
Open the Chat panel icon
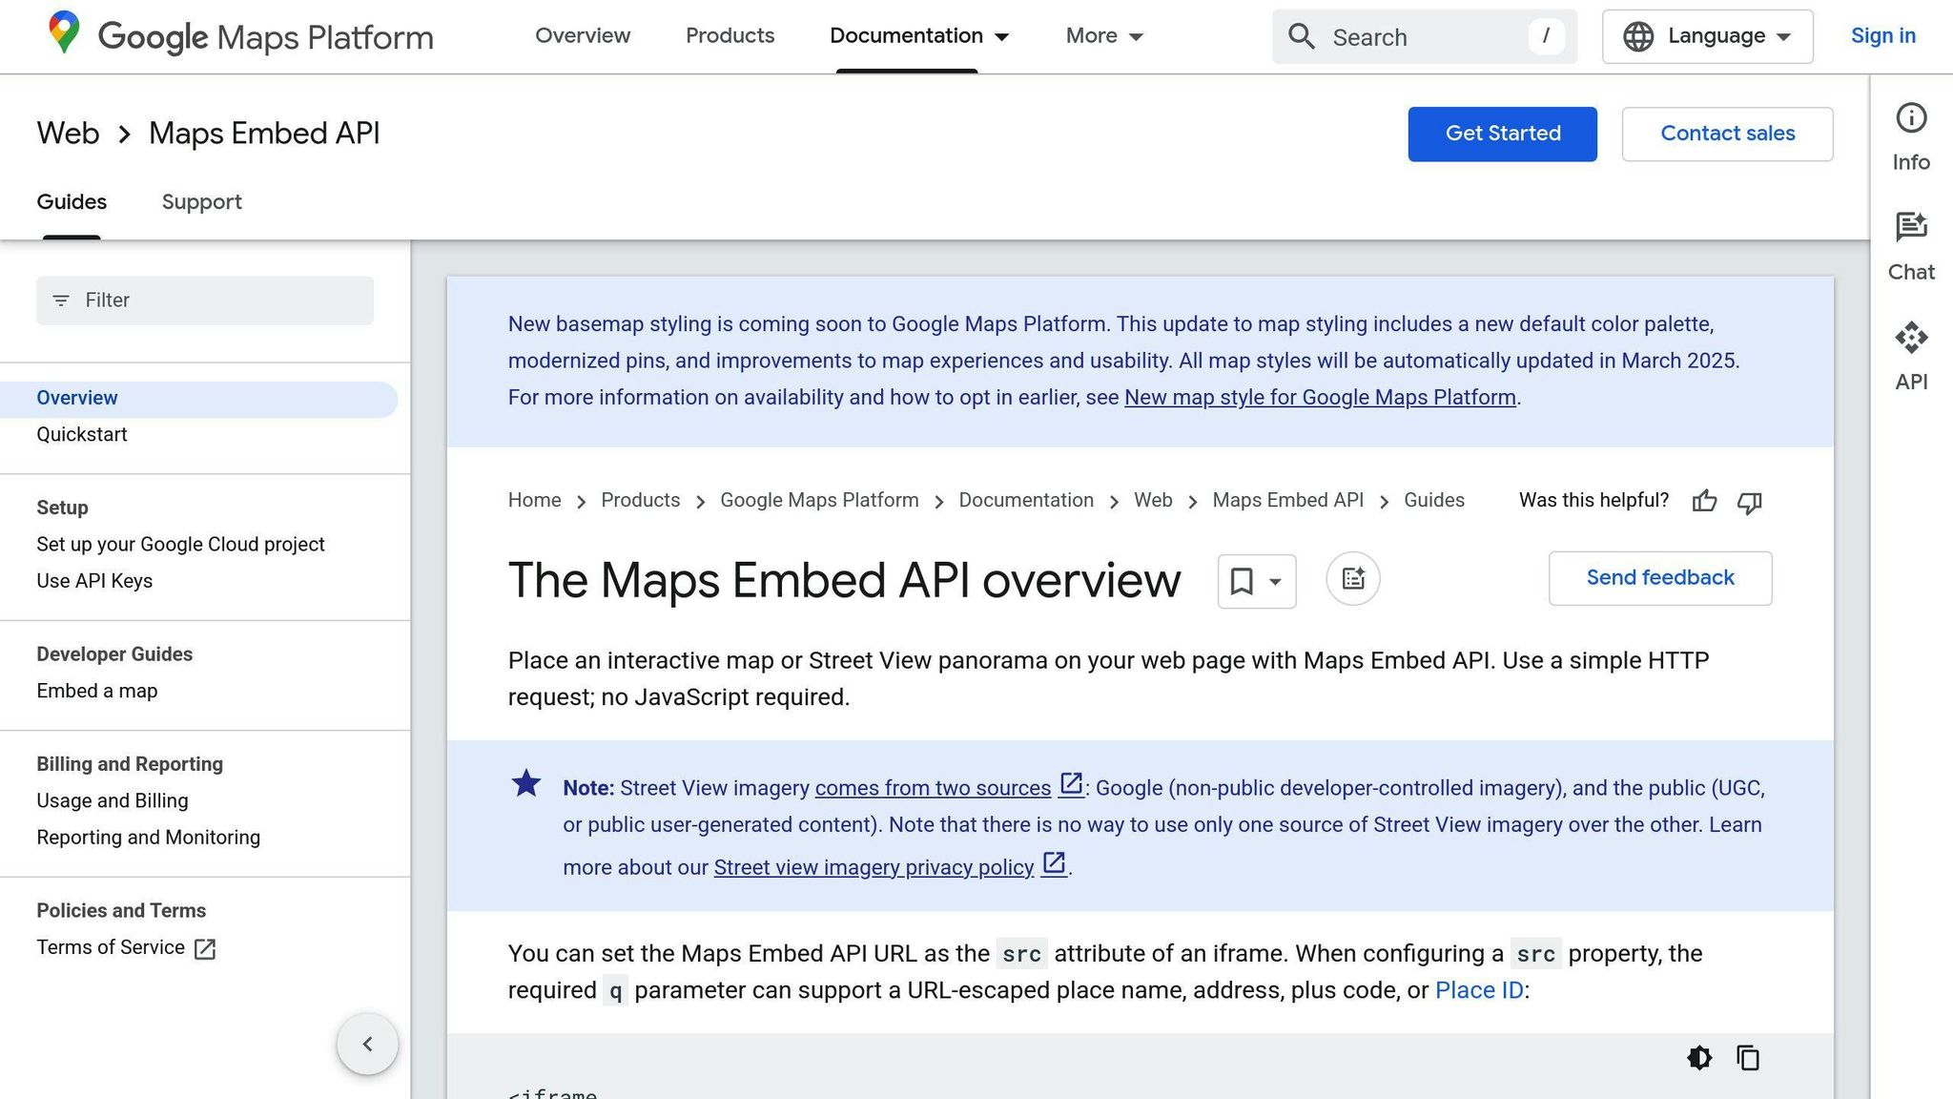tap(1911, 227)
